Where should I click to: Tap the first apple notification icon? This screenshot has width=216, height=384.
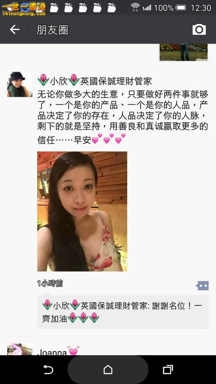(x=54, y=7)
